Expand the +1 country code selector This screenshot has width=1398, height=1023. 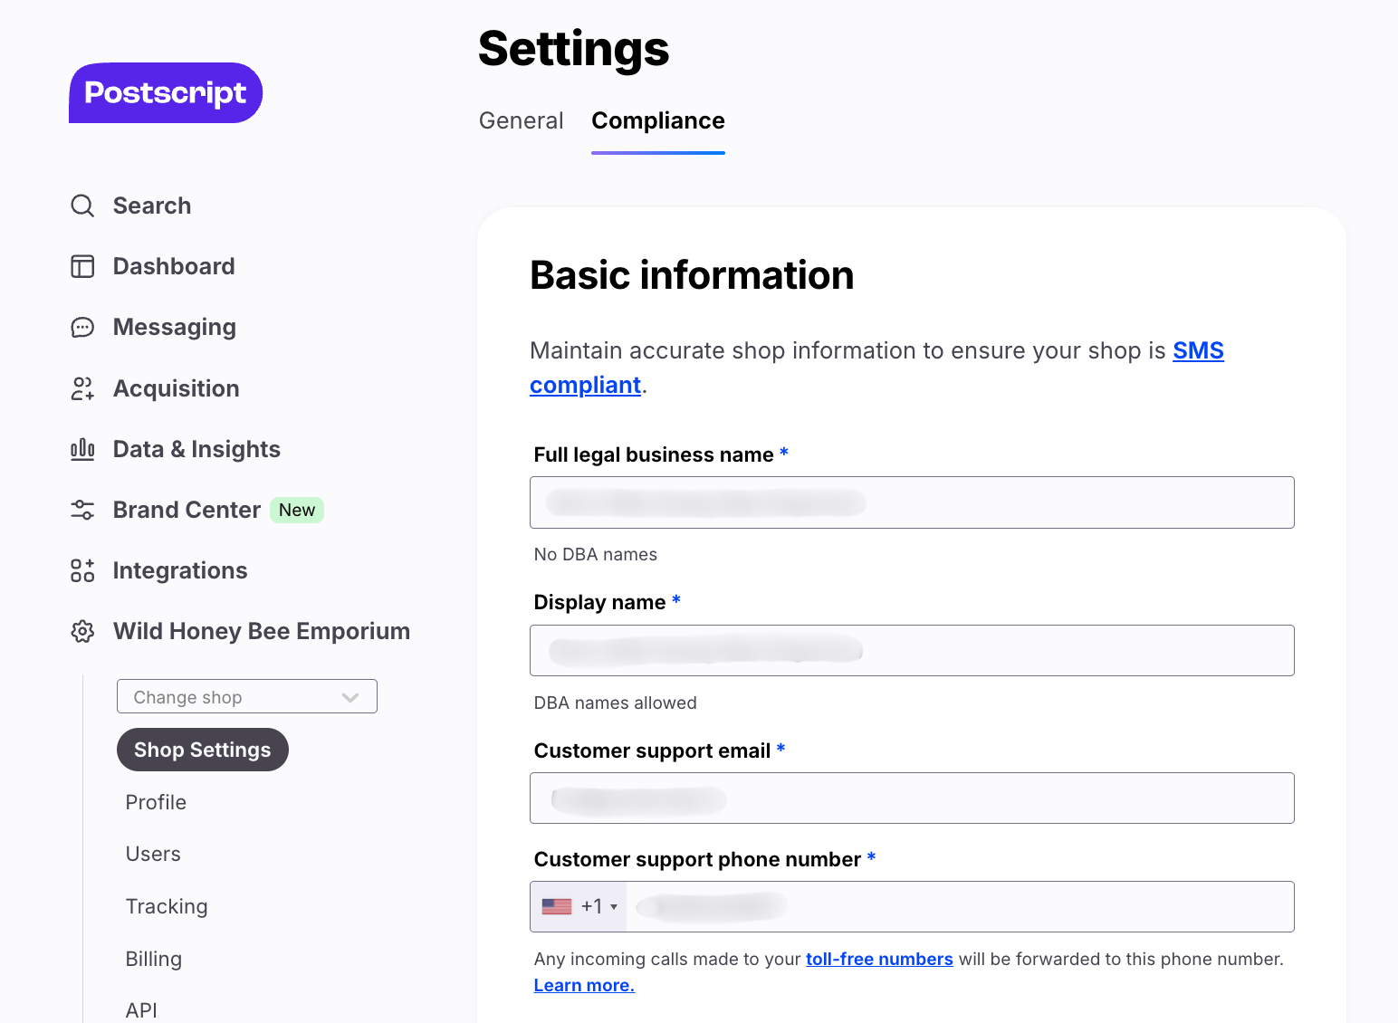(x=579, y=906)
